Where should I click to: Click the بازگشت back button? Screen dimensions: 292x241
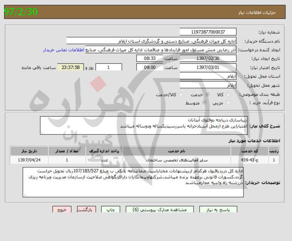click(87, 209)
